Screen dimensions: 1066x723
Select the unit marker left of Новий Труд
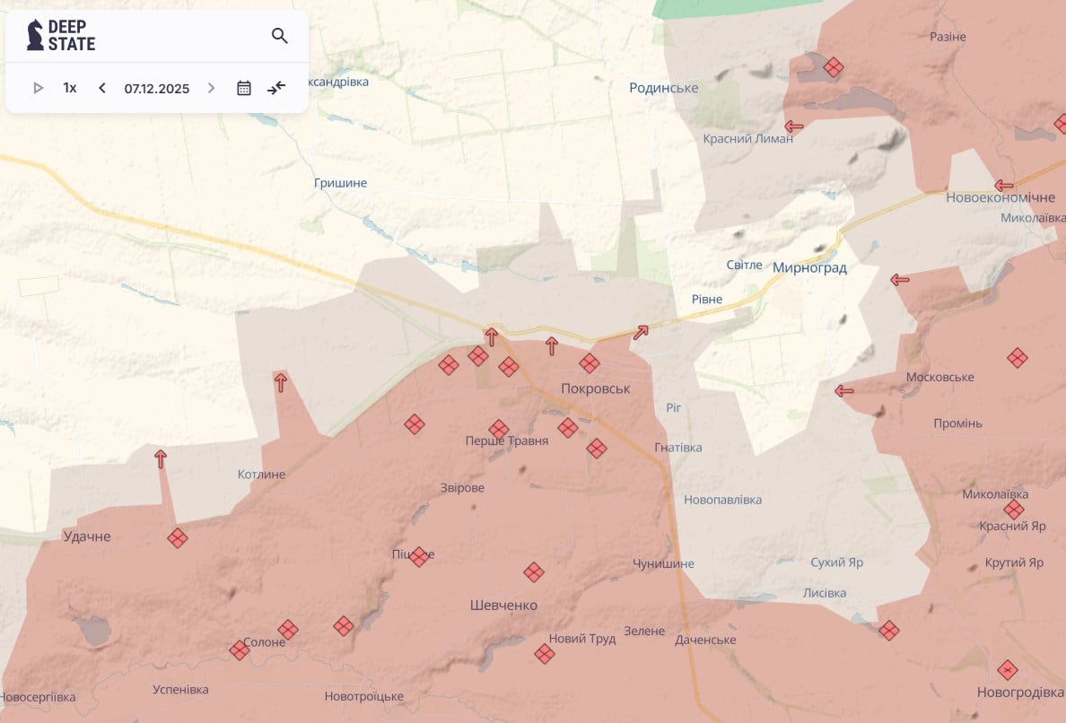tap(544, 654)
